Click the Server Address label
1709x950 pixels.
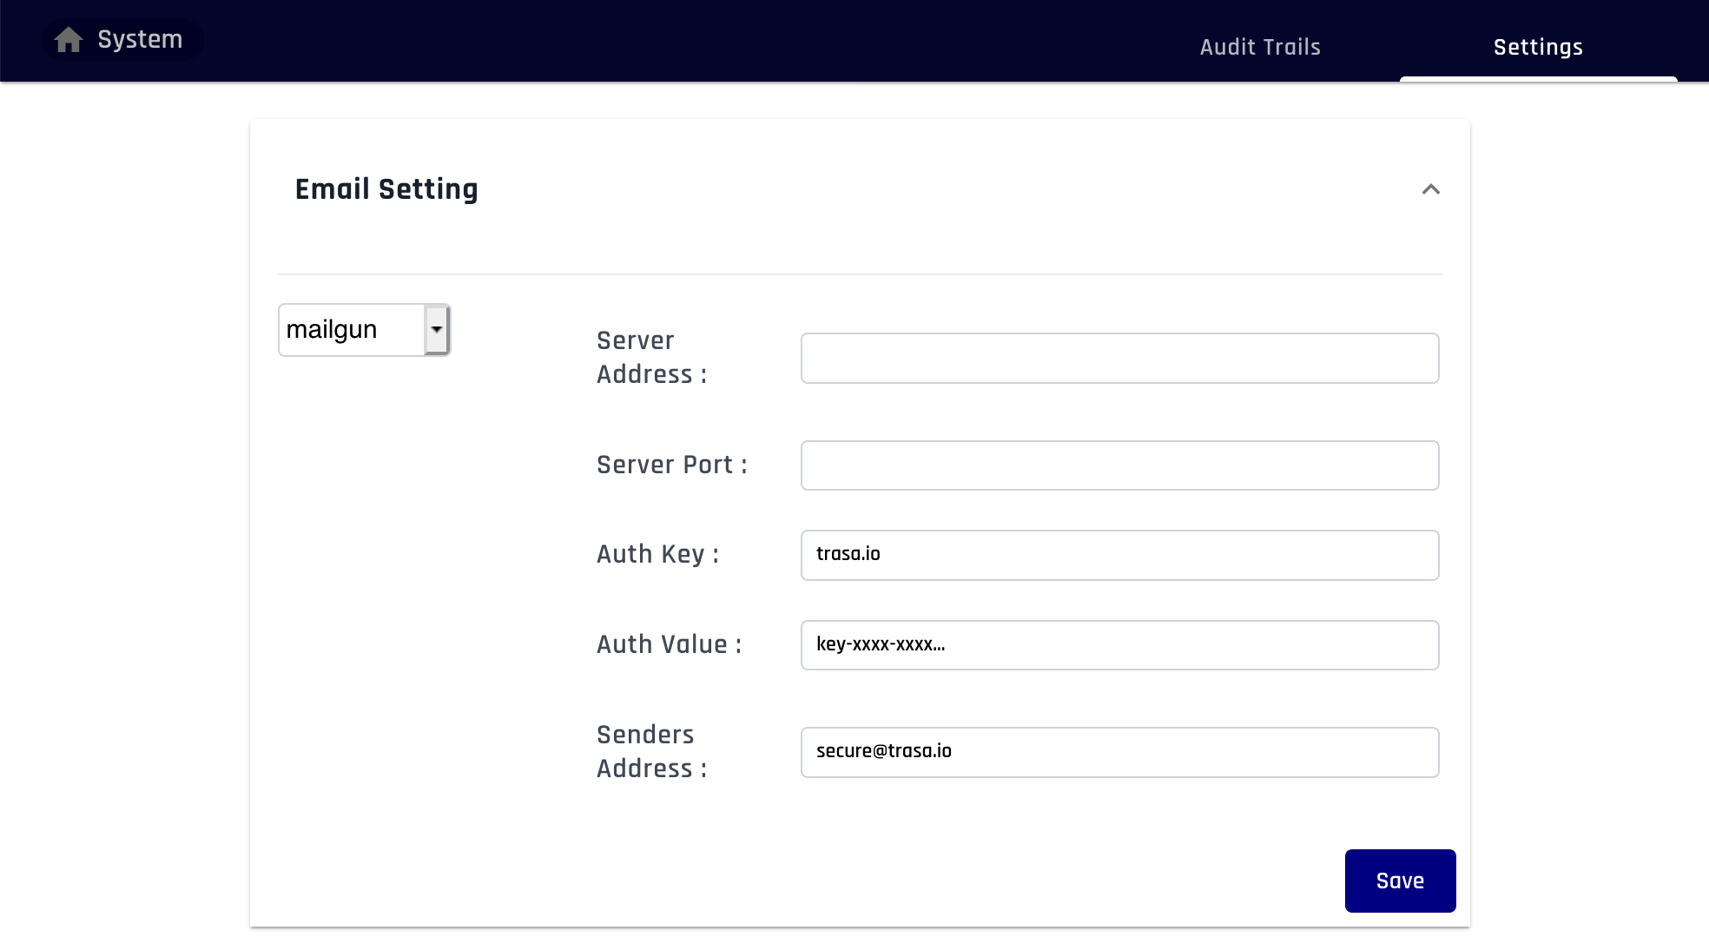tap(650, 357)
